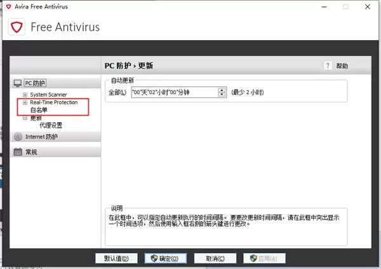Expand the System Scanner tree node
The image size is (381, 269).
(x=25, y=95)
